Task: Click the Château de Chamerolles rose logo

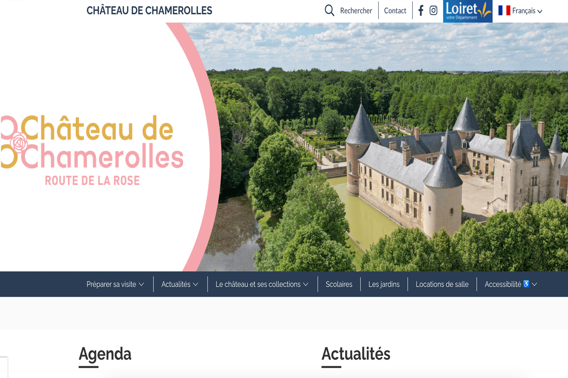Action: click(92, 149)
